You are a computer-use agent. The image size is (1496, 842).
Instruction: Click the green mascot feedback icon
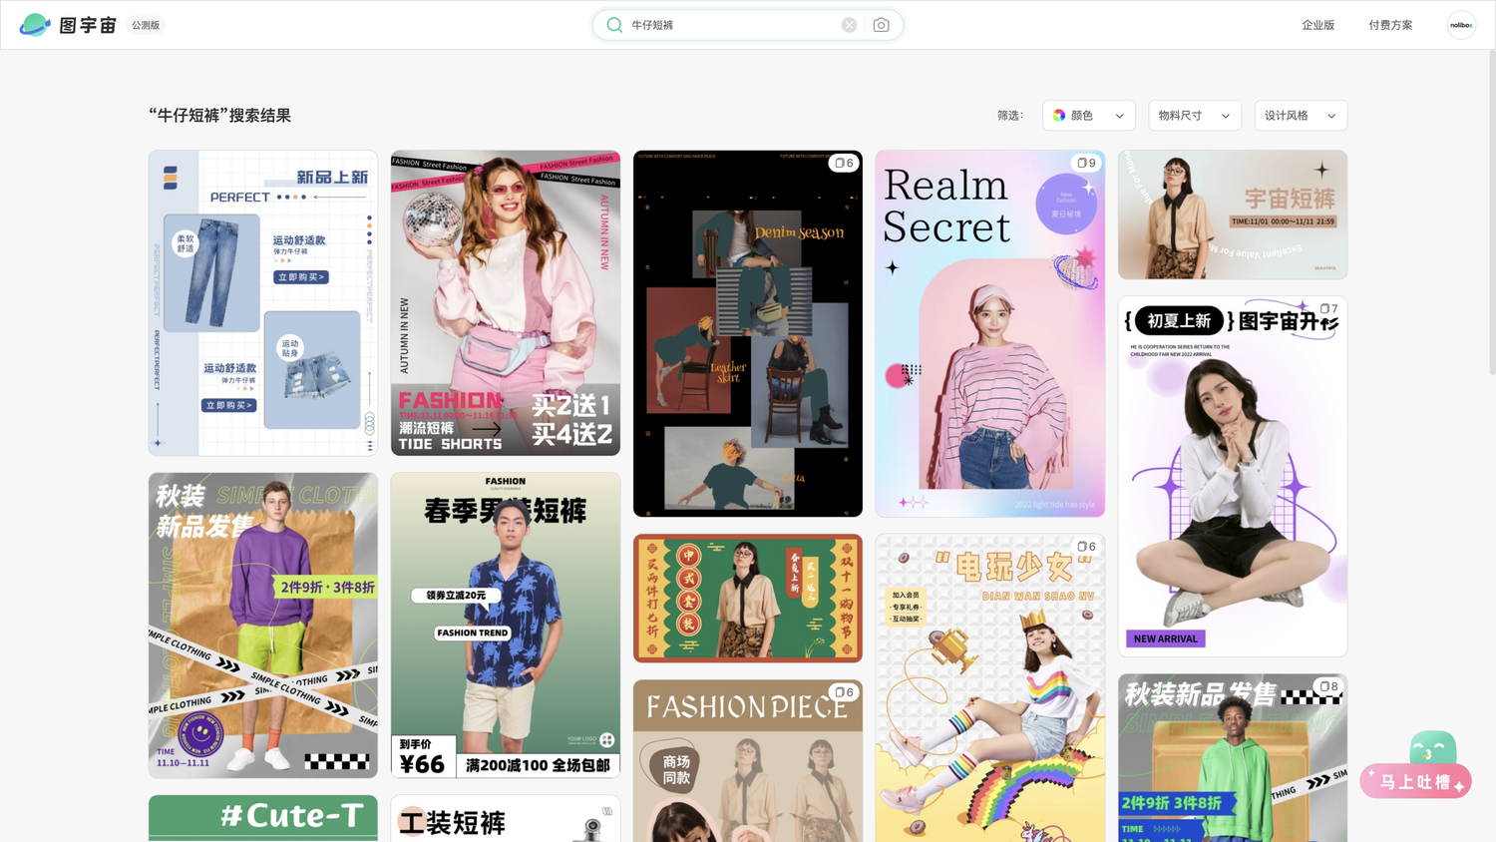(x=1433, y=747)
